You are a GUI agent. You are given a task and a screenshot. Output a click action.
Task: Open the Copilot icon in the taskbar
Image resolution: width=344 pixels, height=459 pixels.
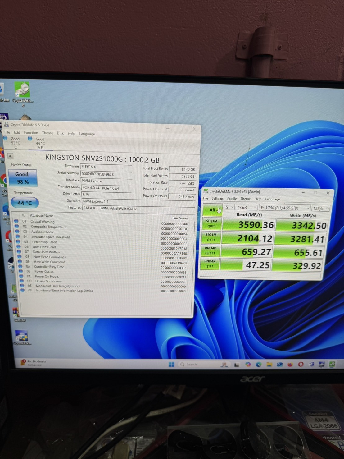[248, 364]
